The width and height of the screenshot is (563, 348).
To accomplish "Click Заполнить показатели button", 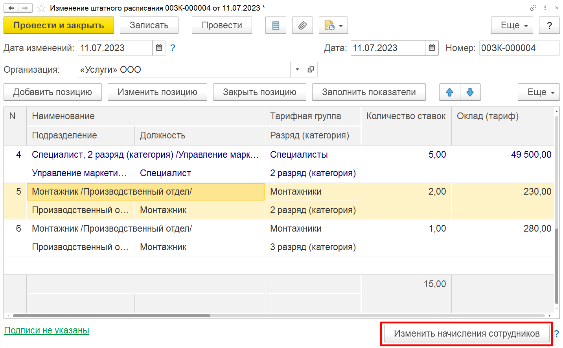I will click(x=369, y=92).
